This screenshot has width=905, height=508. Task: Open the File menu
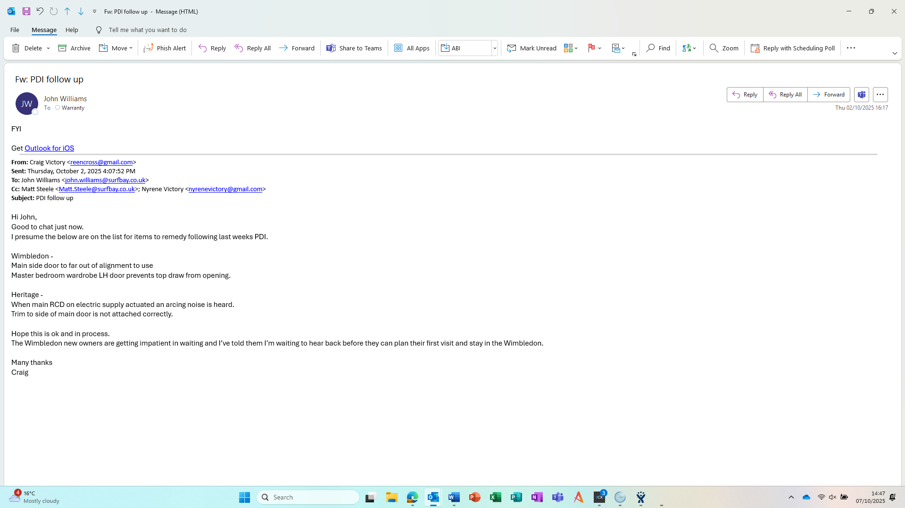(15, 30)
